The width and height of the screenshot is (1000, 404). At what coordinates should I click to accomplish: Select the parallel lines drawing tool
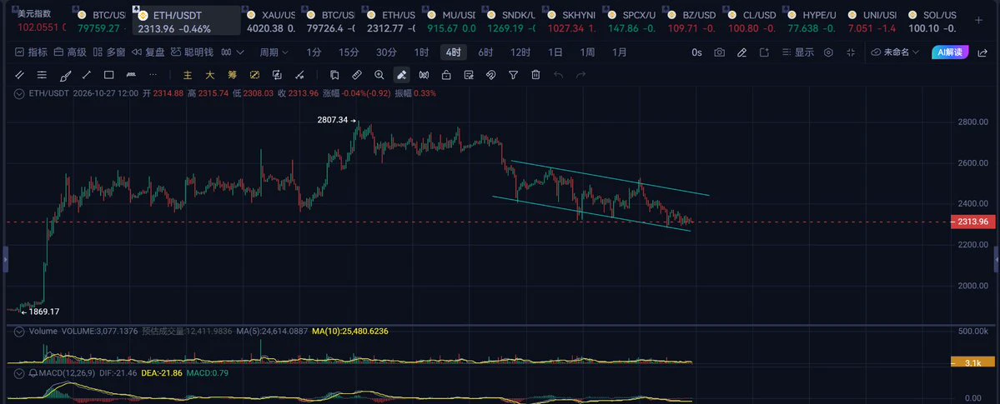click(20, 75)
